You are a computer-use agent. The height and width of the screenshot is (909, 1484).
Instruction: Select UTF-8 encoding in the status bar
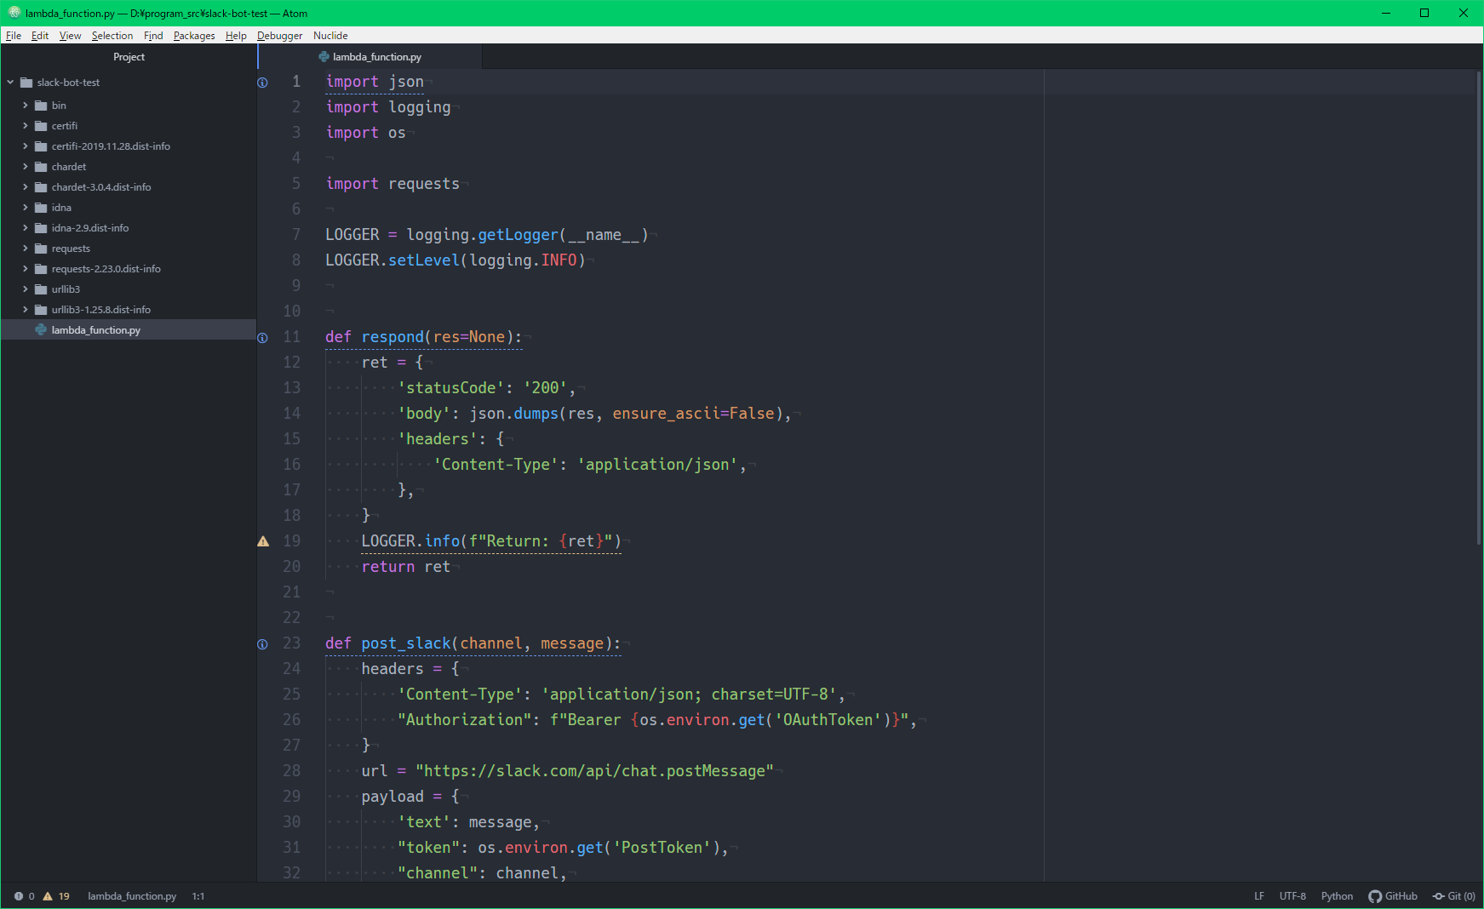pos(1292,895)
